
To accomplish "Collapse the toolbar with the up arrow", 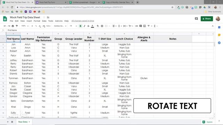I will (213, 26).
